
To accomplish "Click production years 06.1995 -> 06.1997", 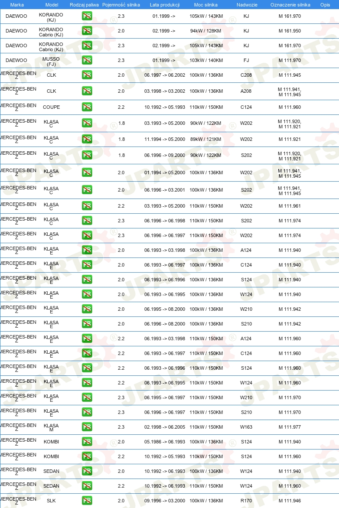I will tap(165, 397).
